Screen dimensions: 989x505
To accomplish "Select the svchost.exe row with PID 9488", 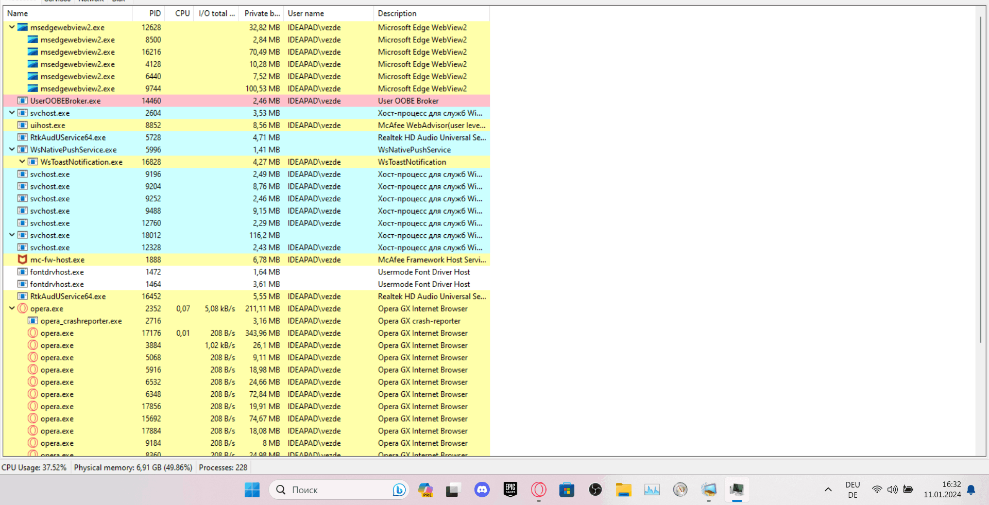I will point(246,211).
